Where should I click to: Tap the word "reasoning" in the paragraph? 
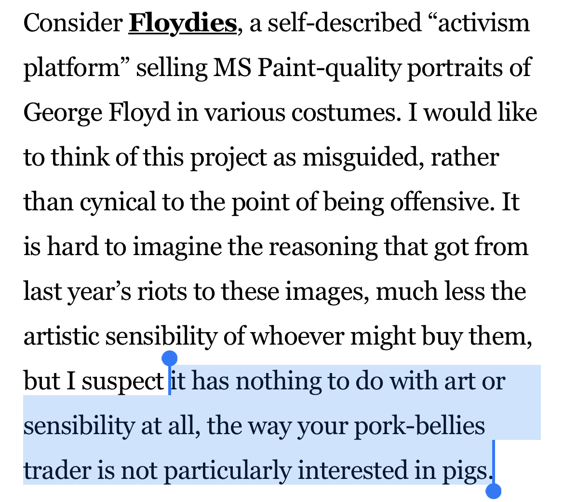click(x=323, y=247)
